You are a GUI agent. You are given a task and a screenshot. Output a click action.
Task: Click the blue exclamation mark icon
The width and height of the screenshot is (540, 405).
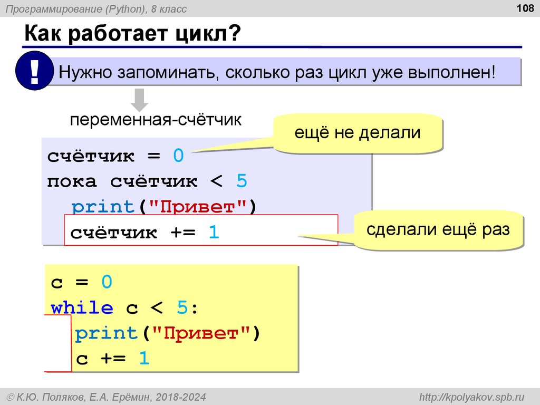click(34, 71)
